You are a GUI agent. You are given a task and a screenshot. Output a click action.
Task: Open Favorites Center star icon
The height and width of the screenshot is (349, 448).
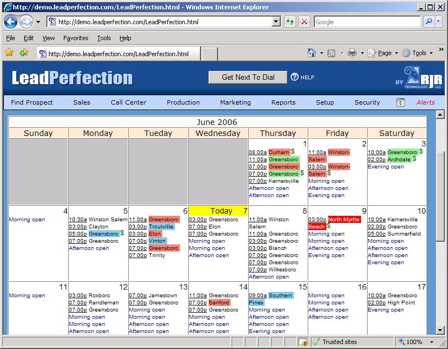(x=9, y=53)
